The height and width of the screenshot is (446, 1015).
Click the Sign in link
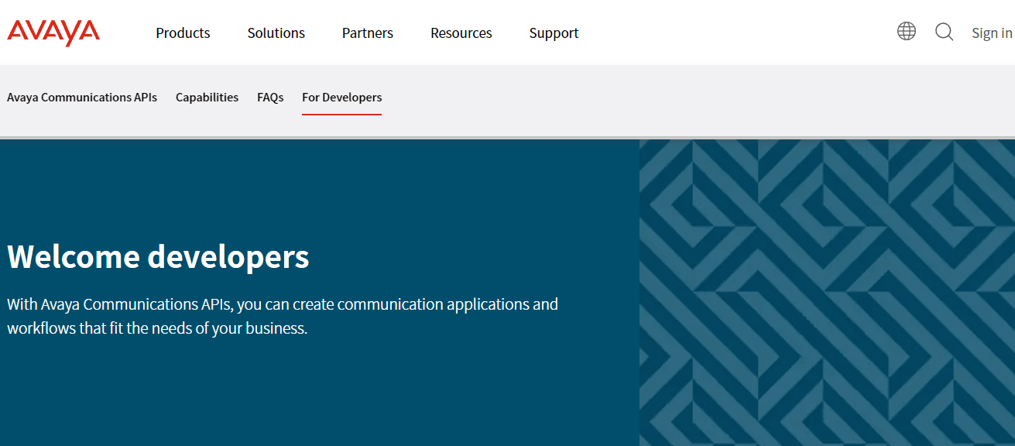click(992, 33)
